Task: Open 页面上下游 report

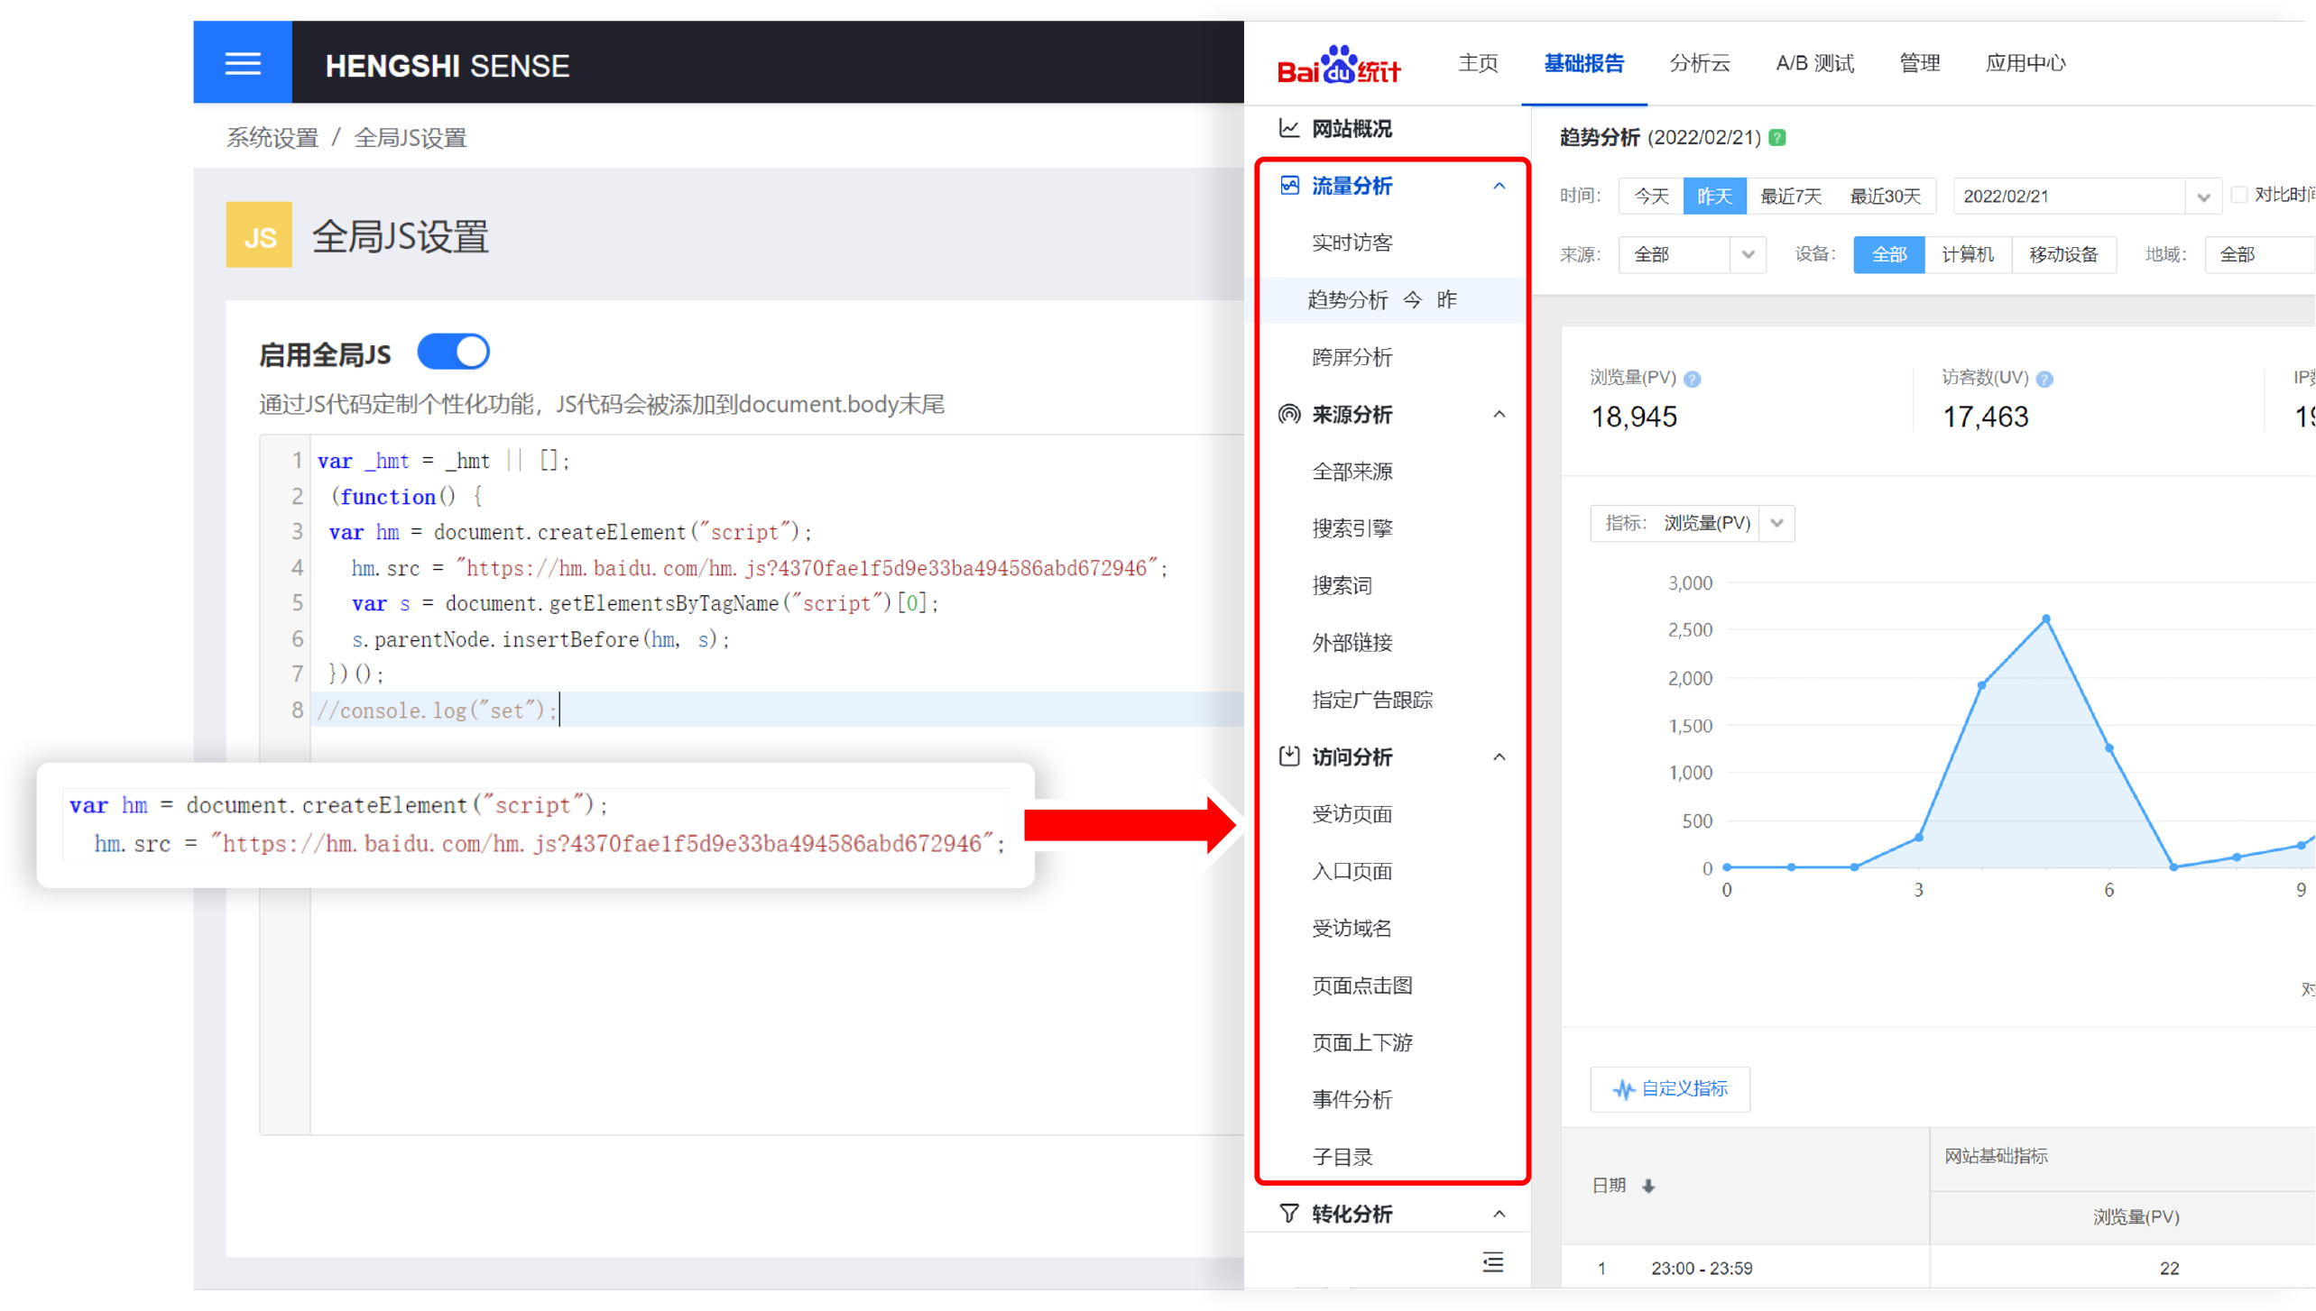Action: [x=1361, y=1042]
